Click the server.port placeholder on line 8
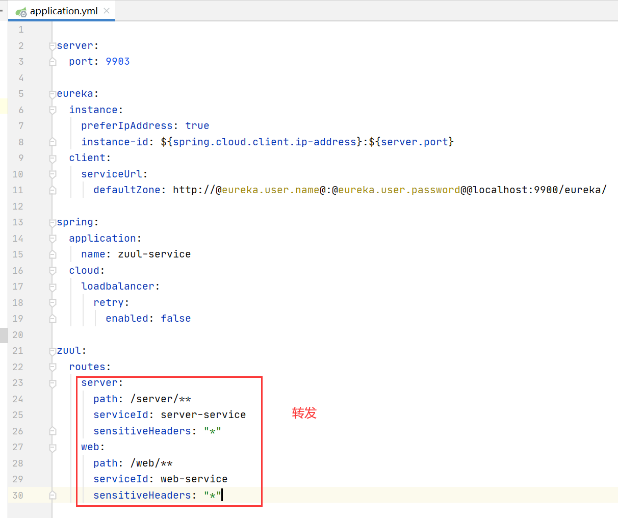618x518 pixels. 415,142
